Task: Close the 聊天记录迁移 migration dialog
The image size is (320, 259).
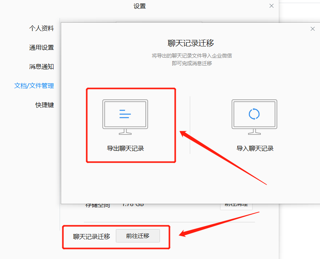Action: click(x=313, y=28)
